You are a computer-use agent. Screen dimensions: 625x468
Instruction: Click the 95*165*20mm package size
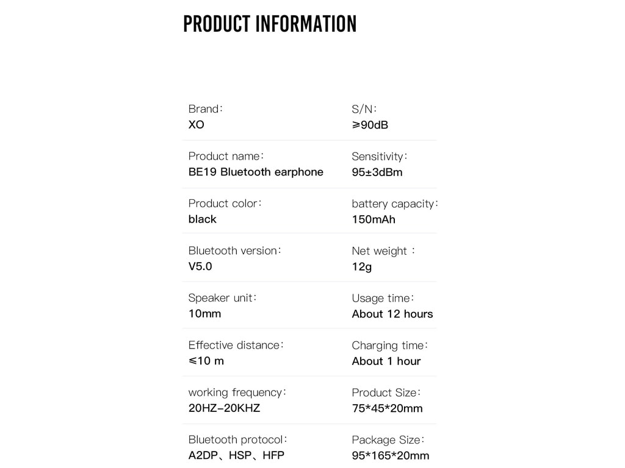[391, 456]
